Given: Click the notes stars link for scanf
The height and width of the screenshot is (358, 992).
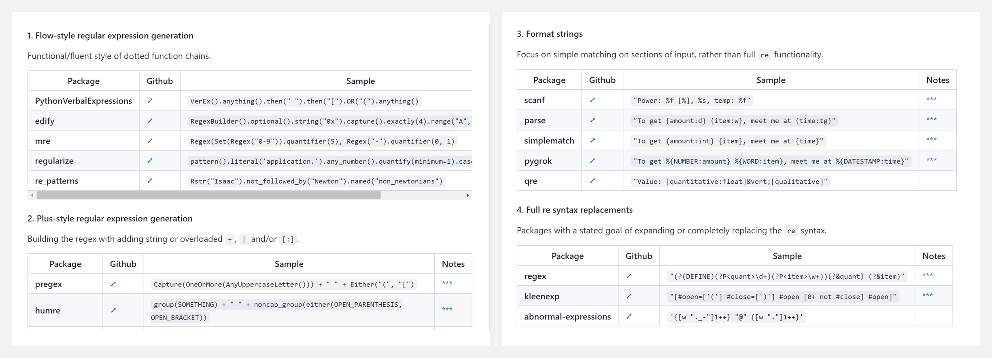Looking at the screenshot, I should 931,99.
